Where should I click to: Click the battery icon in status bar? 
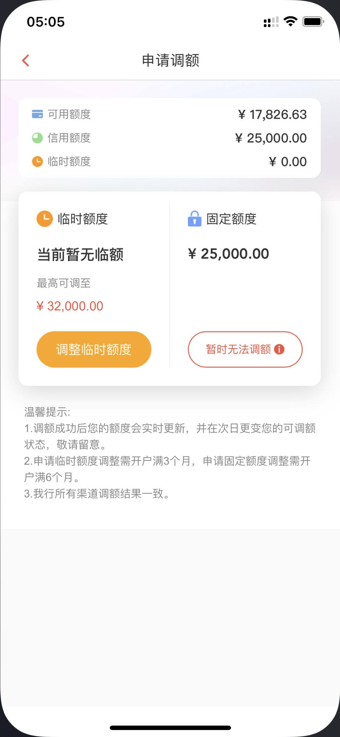click(x=313, y=21)
